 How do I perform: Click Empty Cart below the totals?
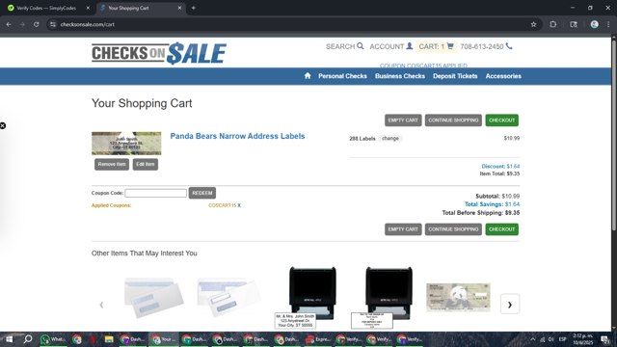403,229
